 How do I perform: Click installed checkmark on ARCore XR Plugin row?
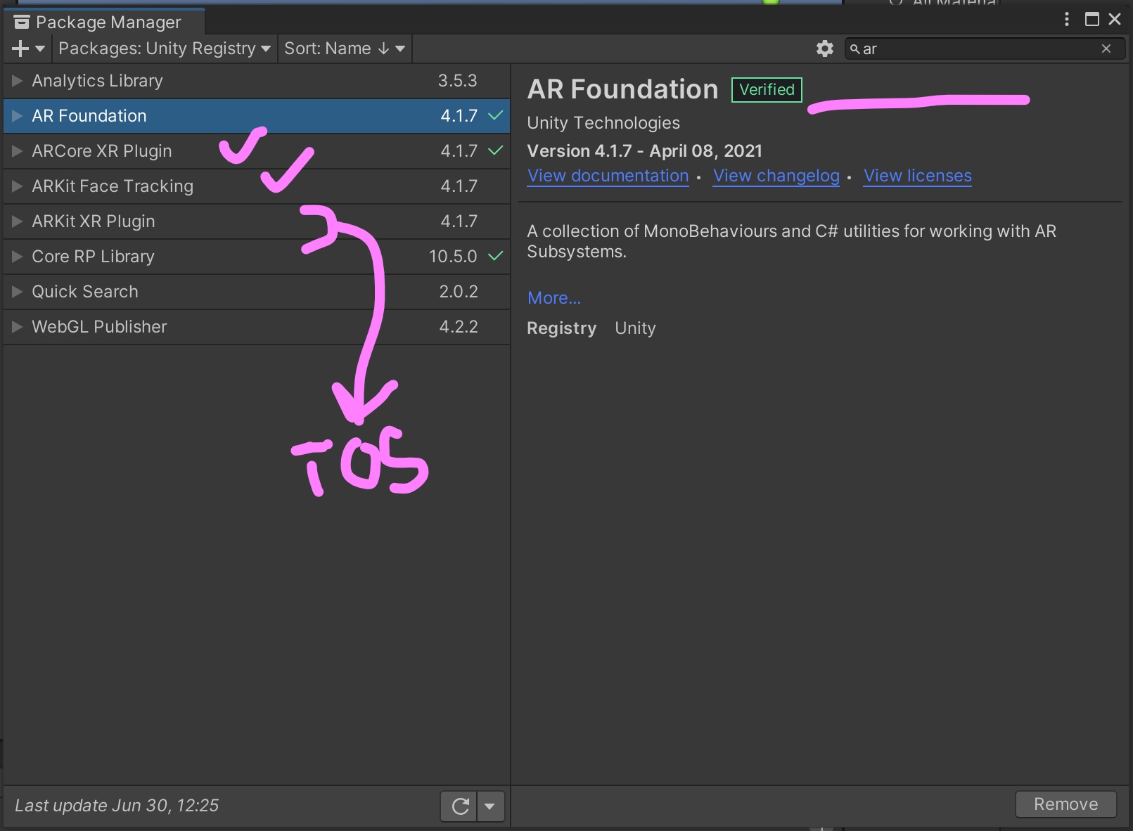(496, 150)
